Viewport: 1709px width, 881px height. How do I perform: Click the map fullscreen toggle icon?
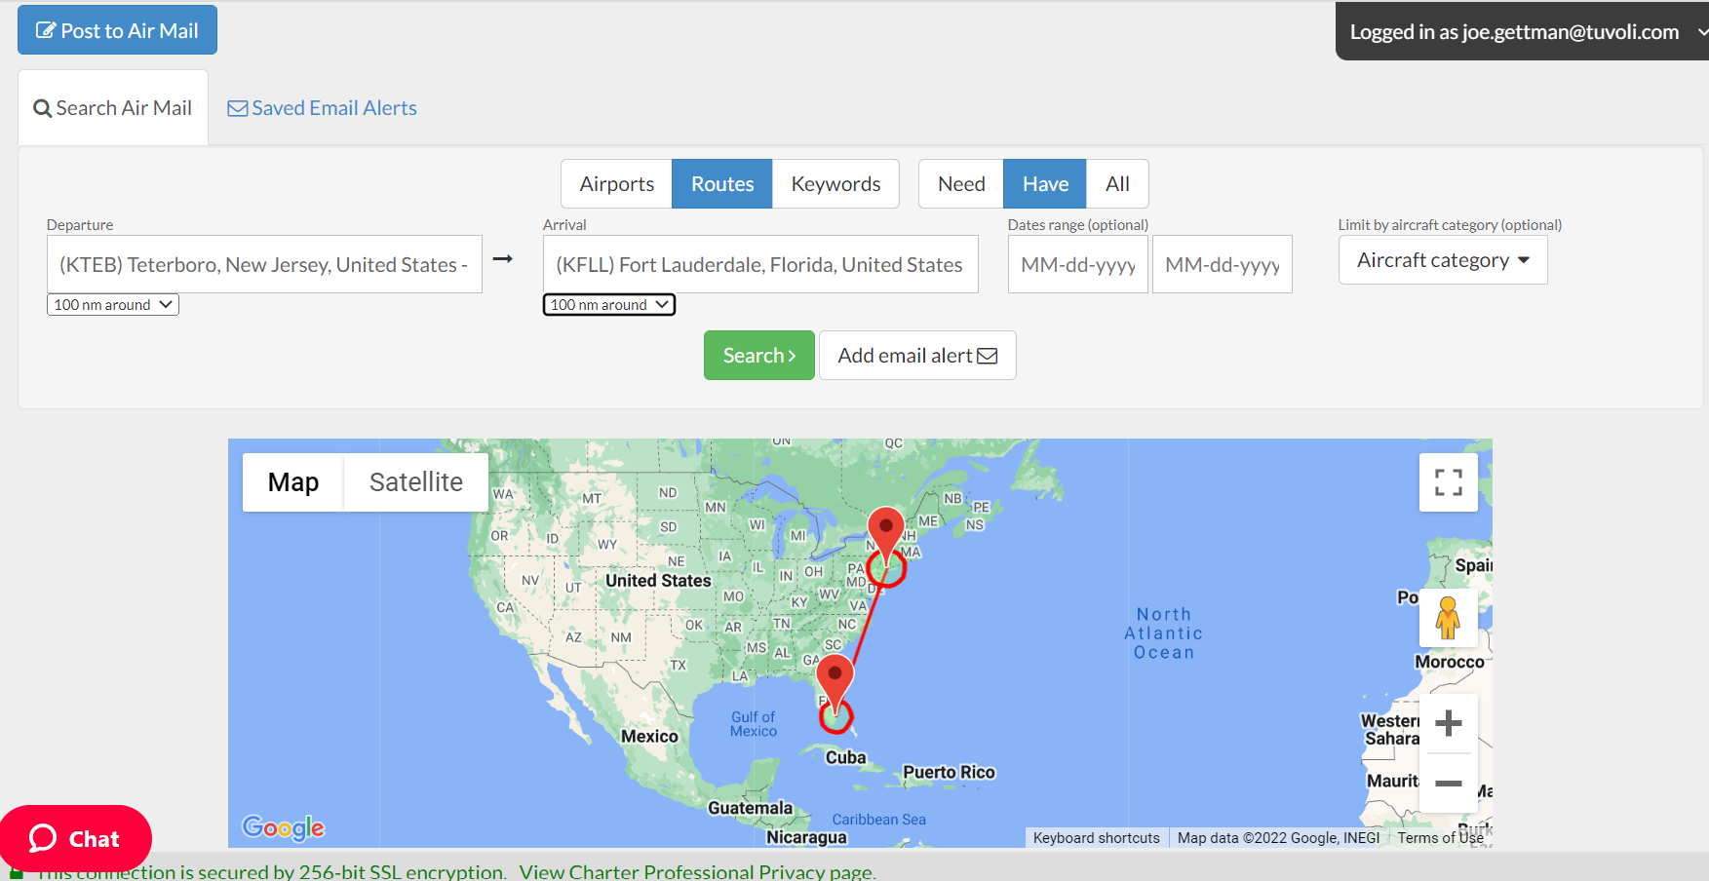tap(1448, 482)
